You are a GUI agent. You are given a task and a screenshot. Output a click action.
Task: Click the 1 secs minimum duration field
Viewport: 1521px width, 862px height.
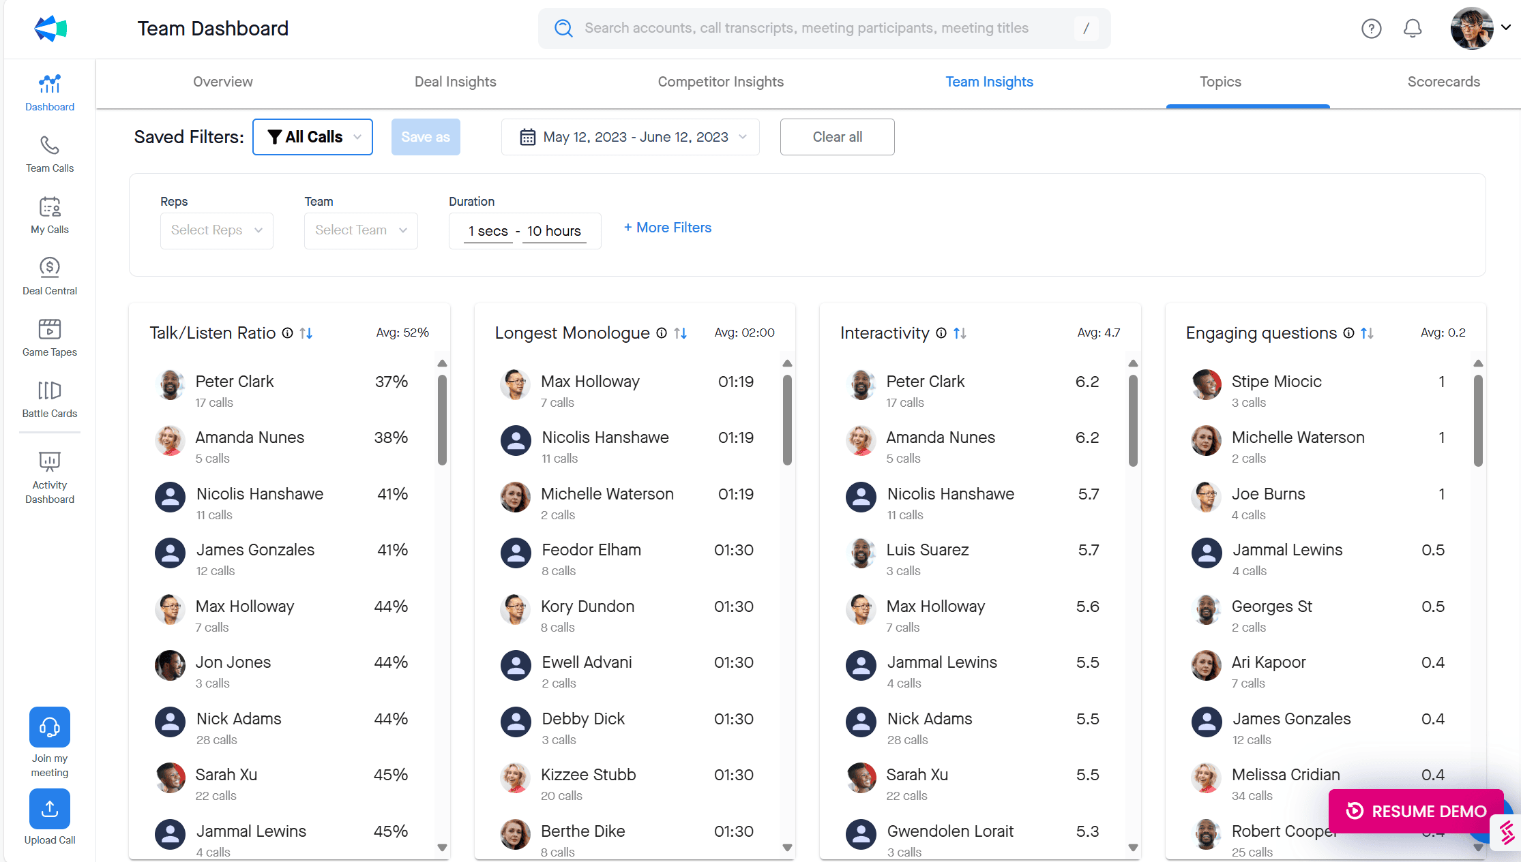[x=488, y=231]
